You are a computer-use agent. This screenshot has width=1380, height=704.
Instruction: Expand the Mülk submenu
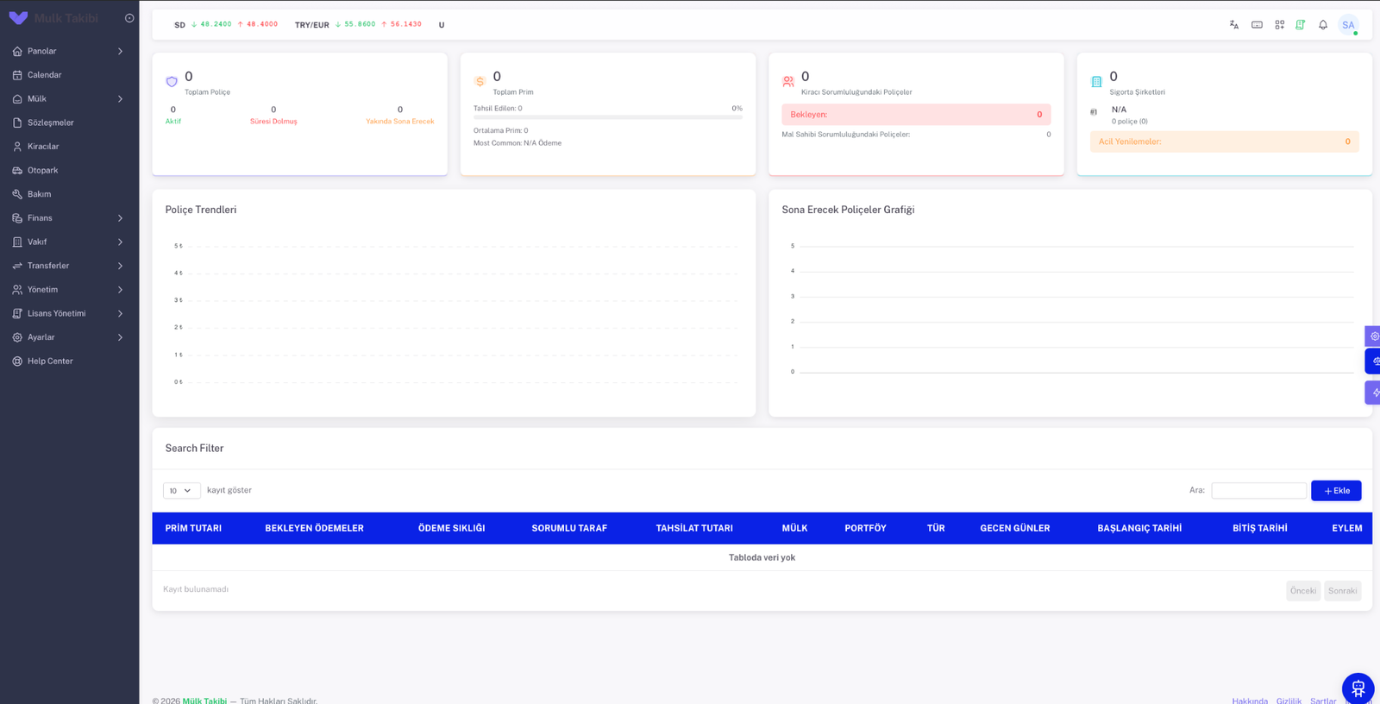(69, 98)
